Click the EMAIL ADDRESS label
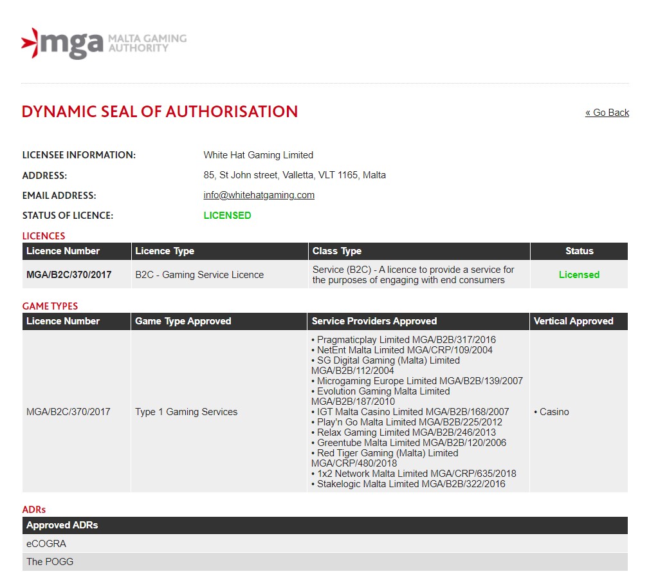This screenshot has width=649, height=576. point(59,196)
